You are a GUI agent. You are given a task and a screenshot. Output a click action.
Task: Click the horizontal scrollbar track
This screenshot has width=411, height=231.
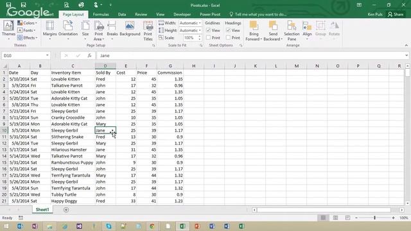tap(324, 210)
